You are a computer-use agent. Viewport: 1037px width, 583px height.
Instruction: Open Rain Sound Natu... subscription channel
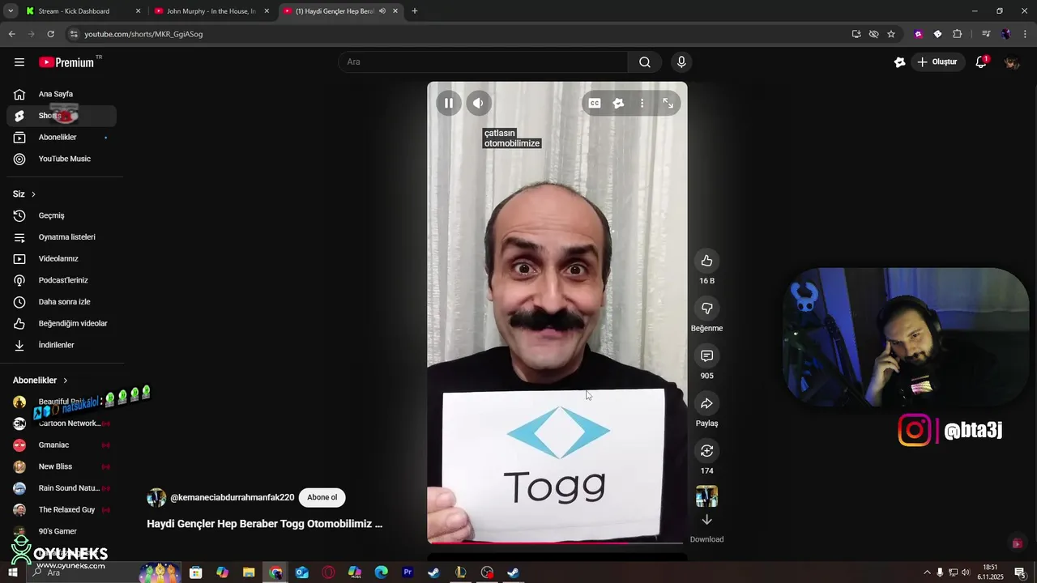tap(62, 488)
